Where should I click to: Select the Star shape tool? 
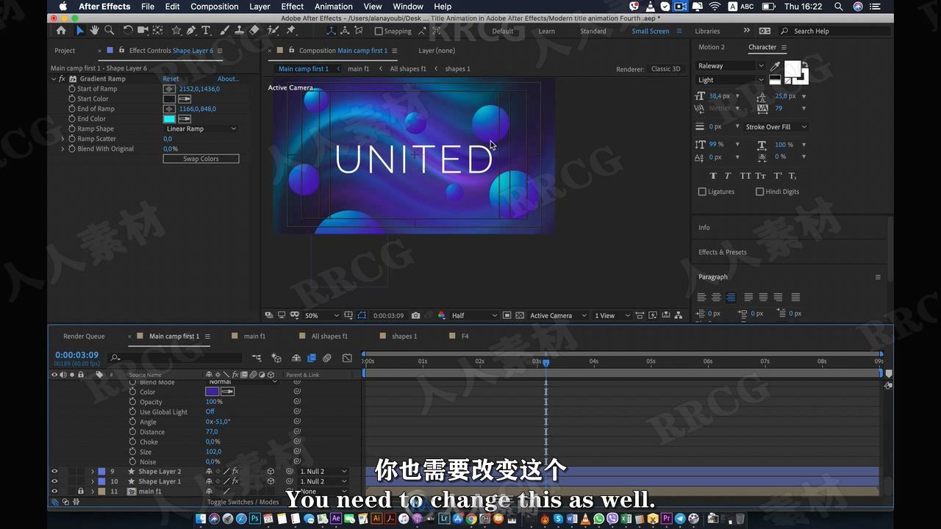(176, 30)
